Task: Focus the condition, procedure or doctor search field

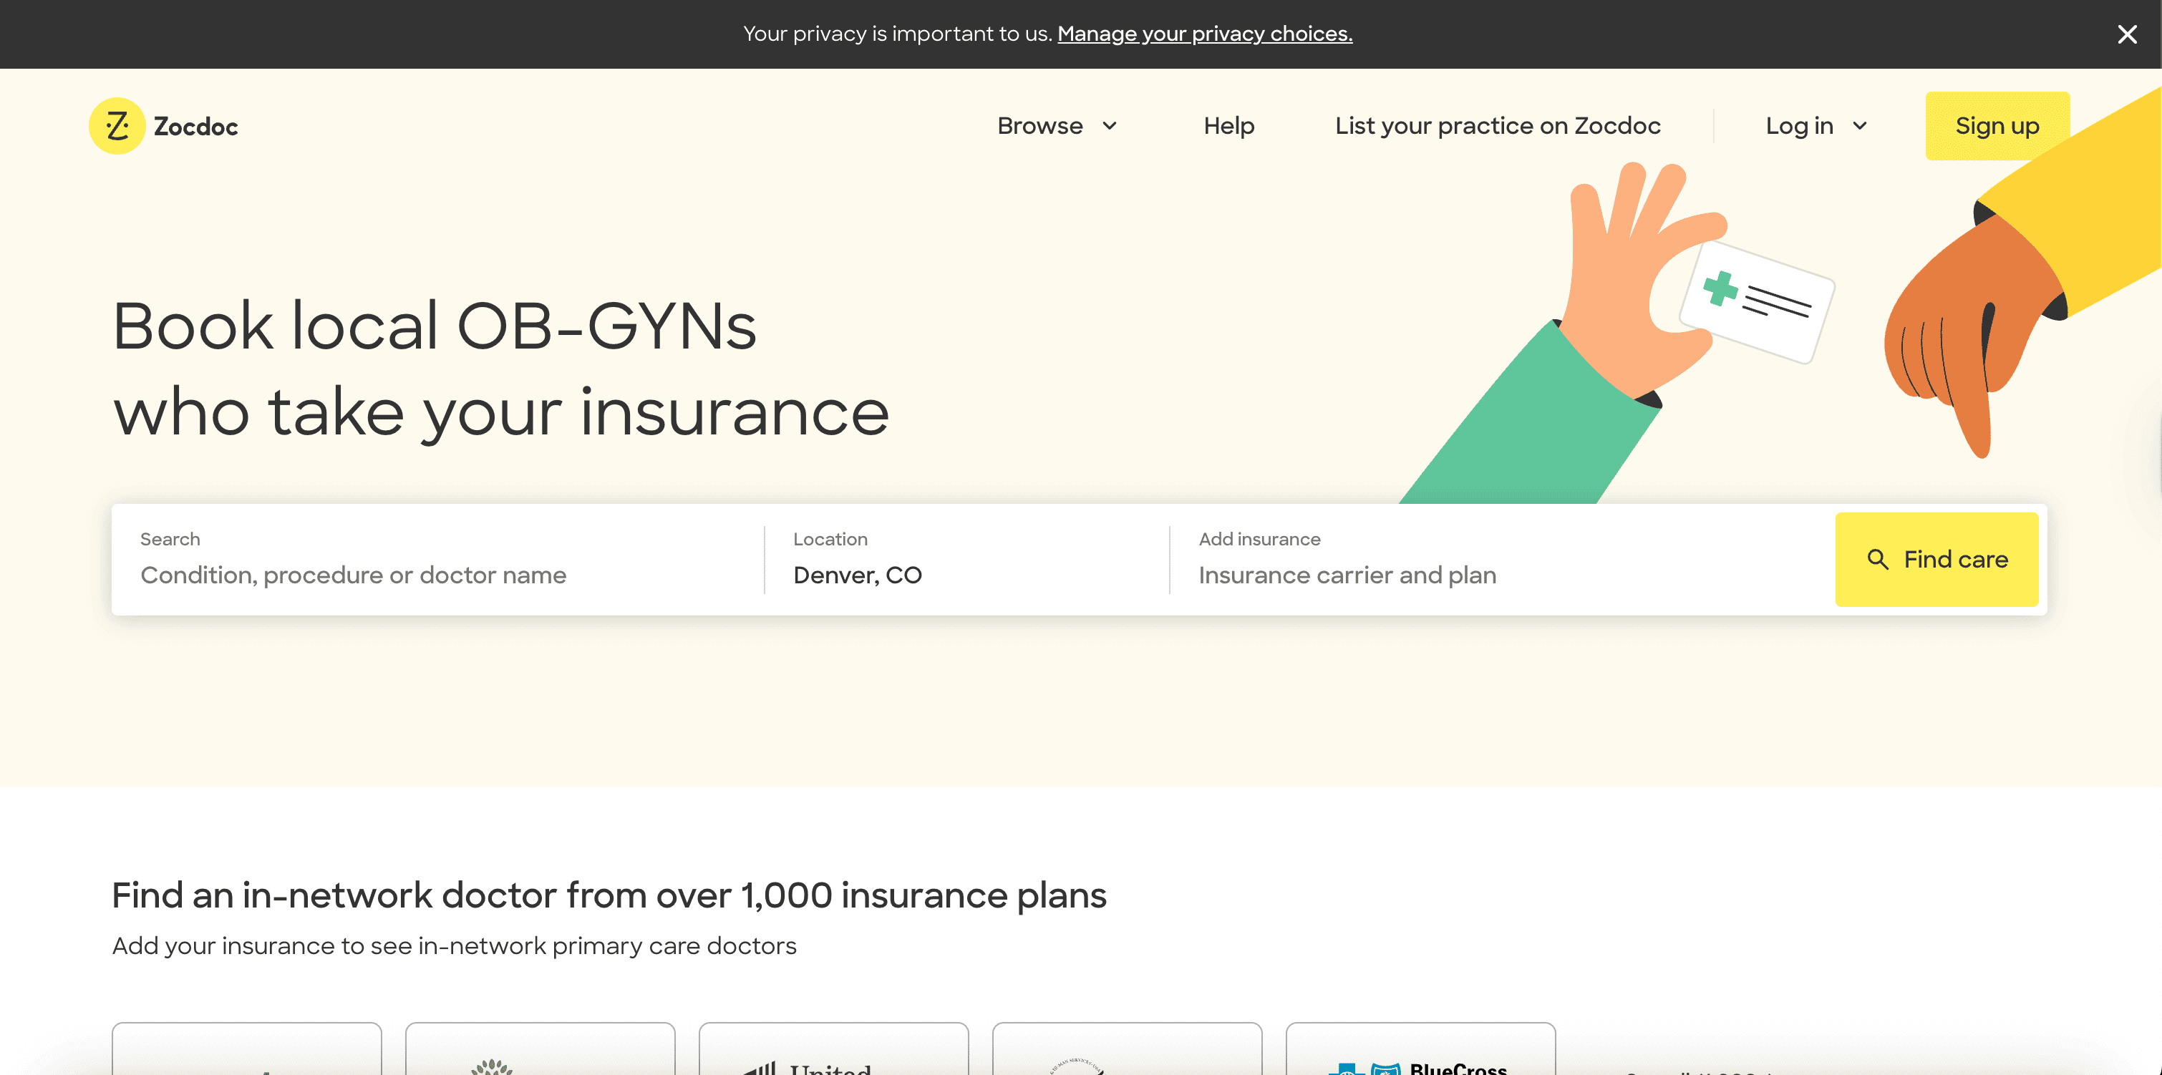Action: coord(437,575)
